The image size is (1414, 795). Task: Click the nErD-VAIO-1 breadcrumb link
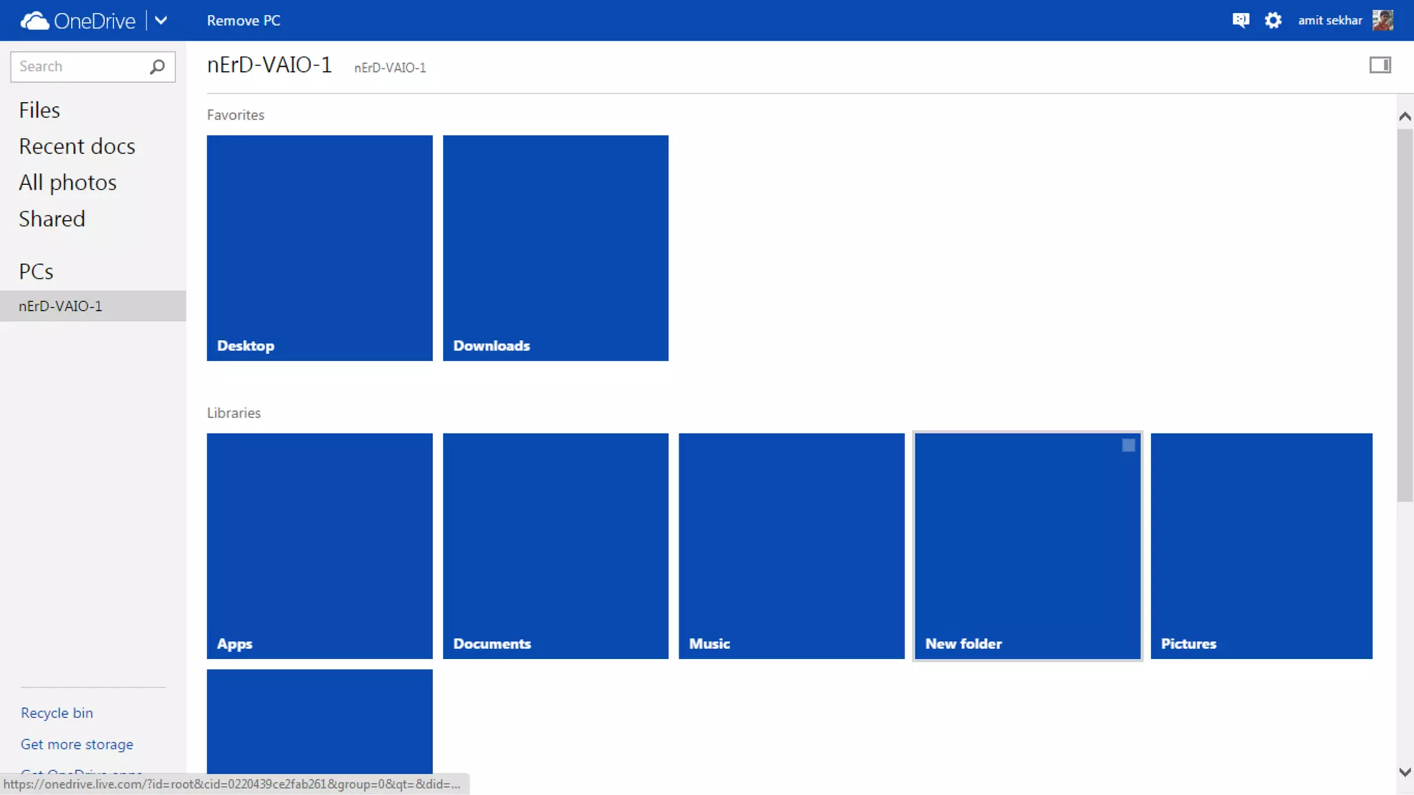(390, 68)
